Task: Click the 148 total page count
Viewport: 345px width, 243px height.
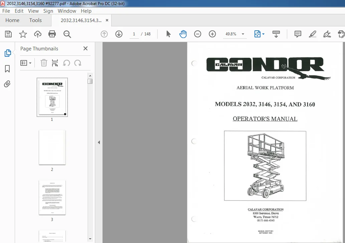Action: [x=147, y=34]
